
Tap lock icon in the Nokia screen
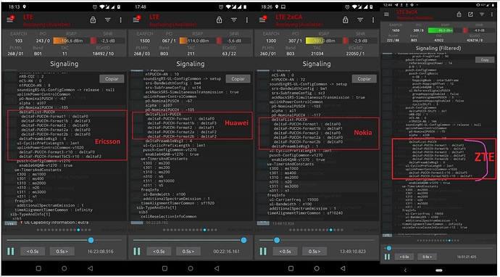[x=346, y=20]
